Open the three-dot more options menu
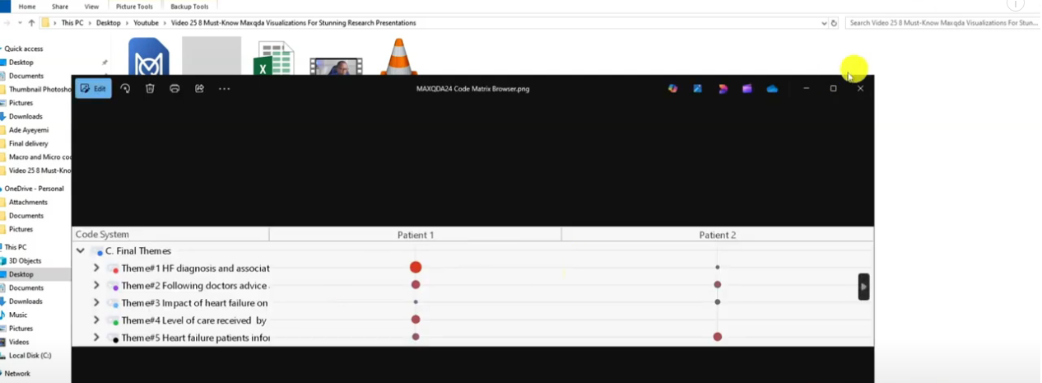 pos(224,88)
